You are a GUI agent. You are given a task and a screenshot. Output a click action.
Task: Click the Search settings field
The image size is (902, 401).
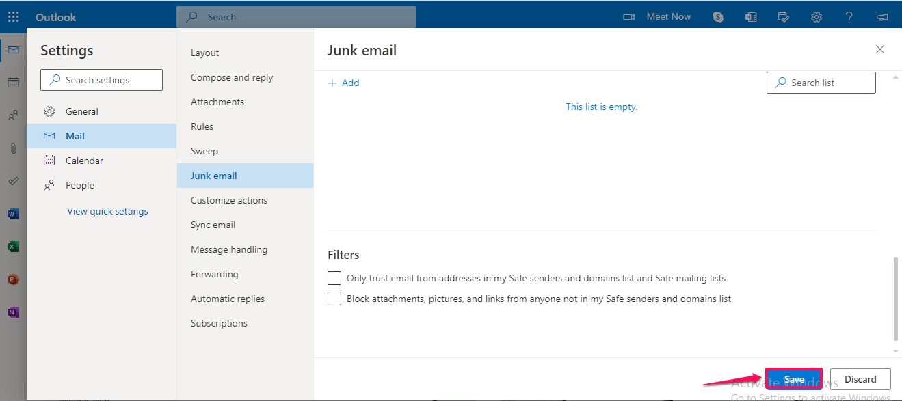pos(101,79)
